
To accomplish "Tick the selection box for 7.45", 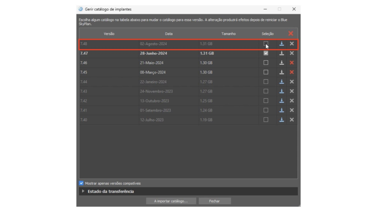I will pos(266,73).
